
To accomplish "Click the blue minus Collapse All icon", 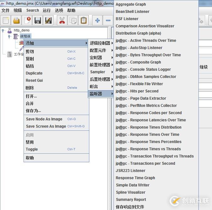I will tap(108, 20).
